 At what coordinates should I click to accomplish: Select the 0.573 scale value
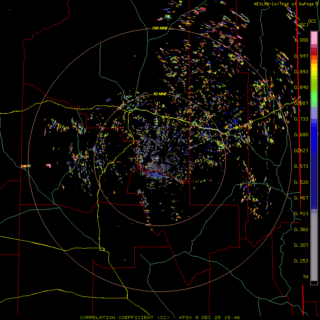click(x=301, y=166)
